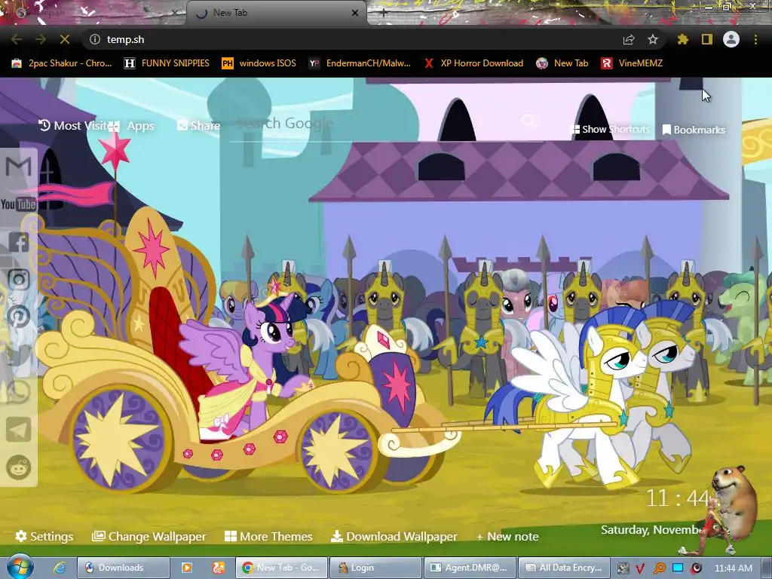This screenshot has height=579, width=772.
Task: Open the Pinterest sidebar shortcut
Action: (x=18, y=317)
